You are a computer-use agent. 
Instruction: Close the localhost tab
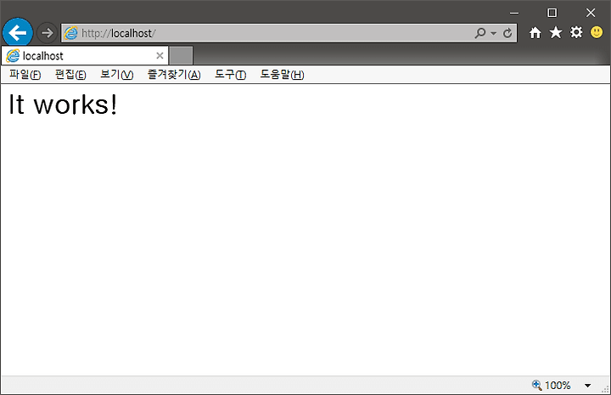pos(160,56)
